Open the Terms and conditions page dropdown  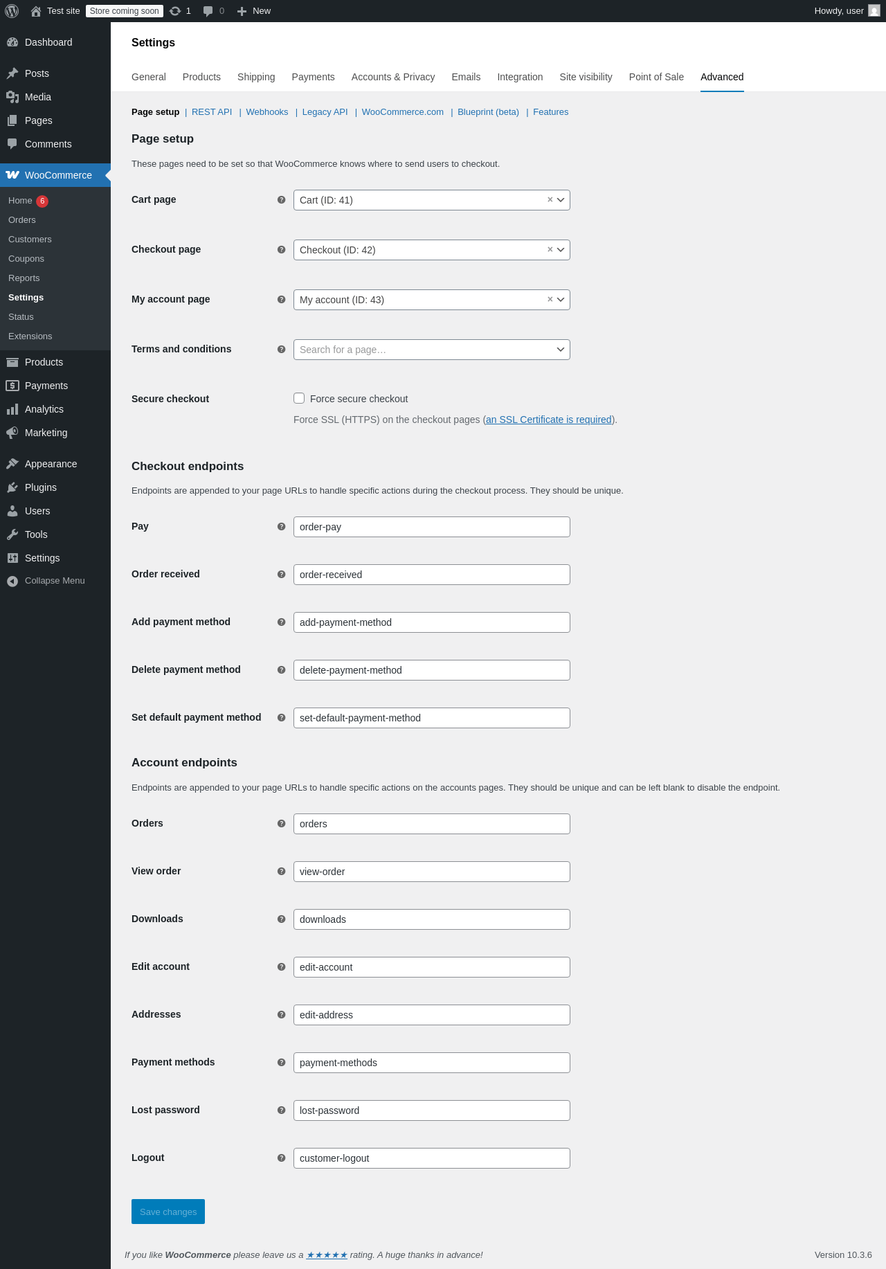561,350
